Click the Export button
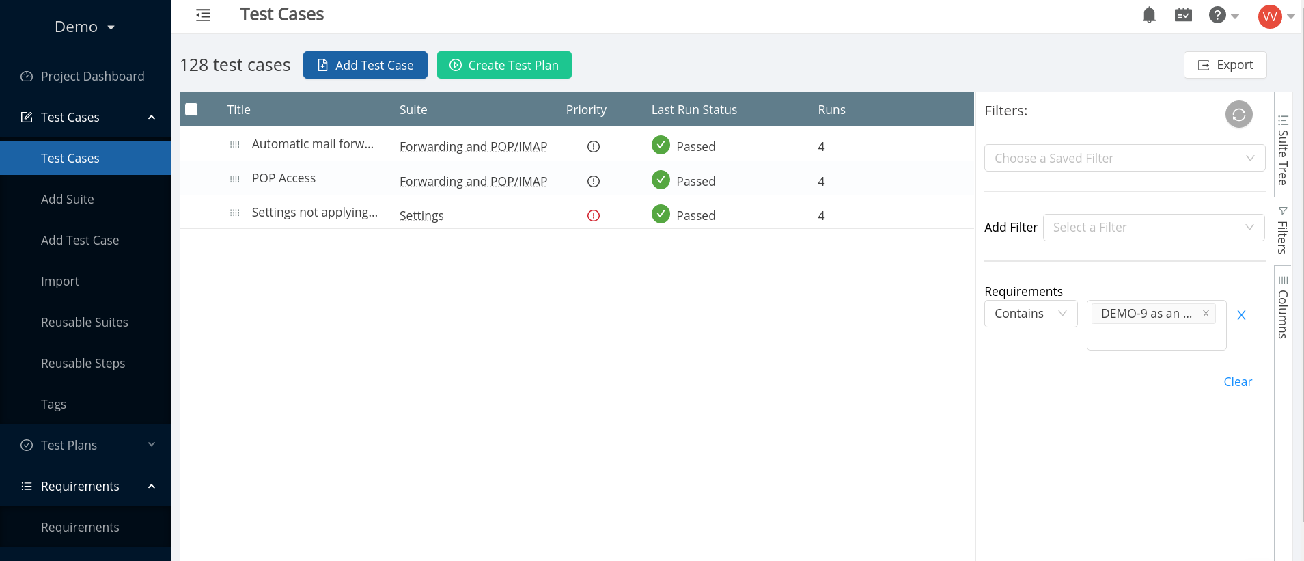Screen dimensions: 1304x561 [1225, 65]
